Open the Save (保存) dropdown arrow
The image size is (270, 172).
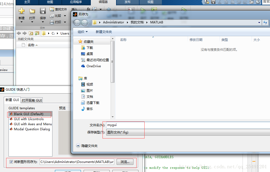pos(43,22)
